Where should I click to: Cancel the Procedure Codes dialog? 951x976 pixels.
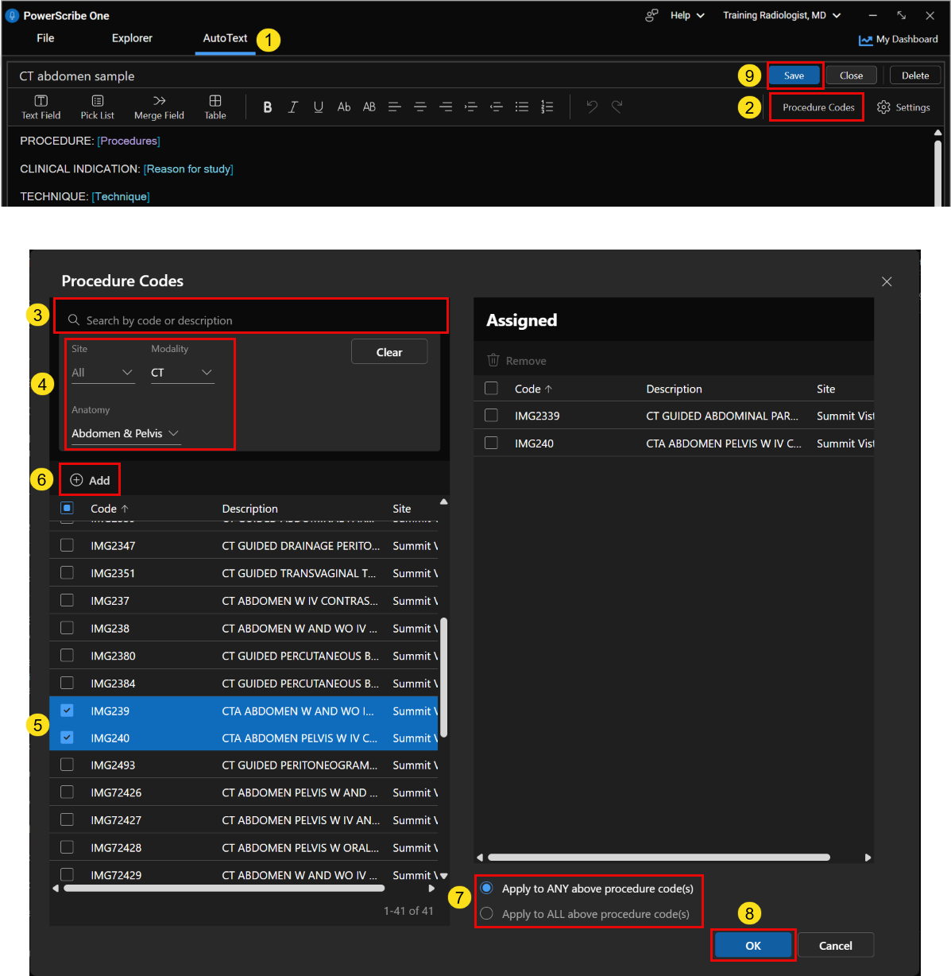(836, 946)
